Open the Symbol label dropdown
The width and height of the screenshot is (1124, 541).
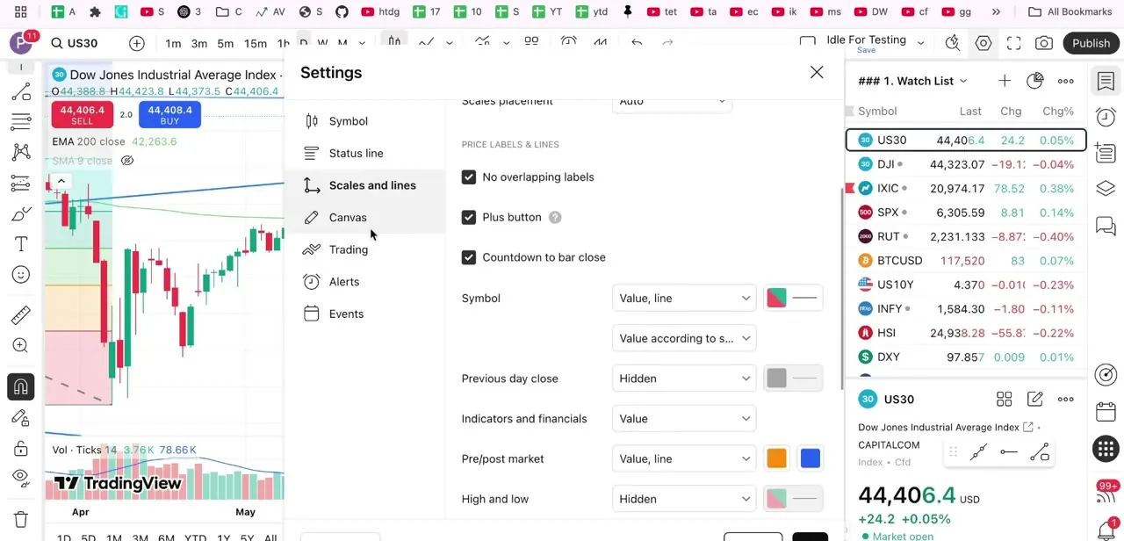point(684,299)
